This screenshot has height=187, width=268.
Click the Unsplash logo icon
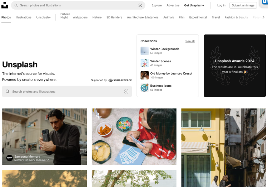coord(5,5)
